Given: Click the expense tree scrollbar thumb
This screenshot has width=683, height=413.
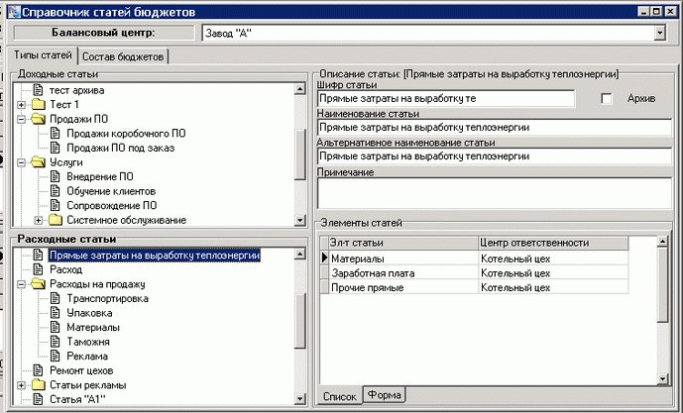Looking at the screenshot, I should 300,321.
